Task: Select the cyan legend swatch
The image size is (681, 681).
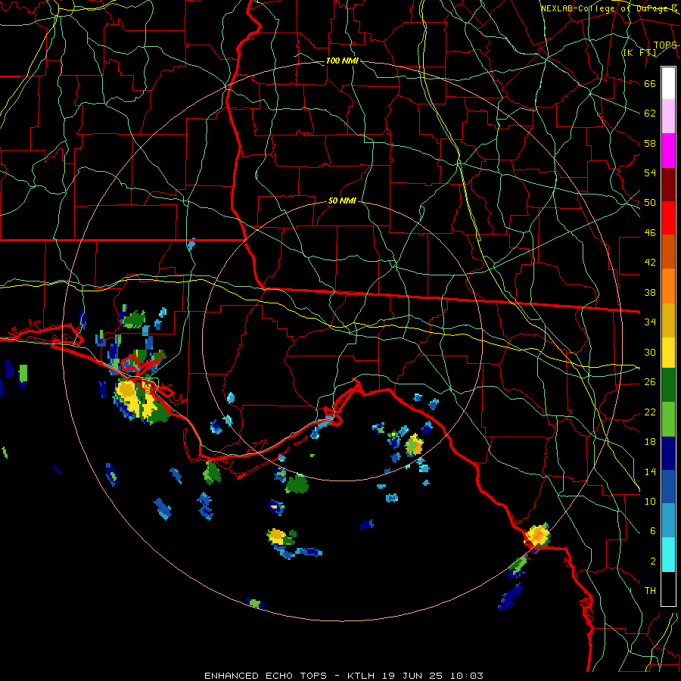Action: click(x=668, y=555)
